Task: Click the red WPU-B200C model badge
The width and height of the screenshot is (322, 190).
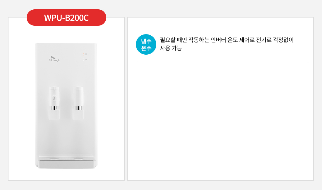Action: pyautogui.click(x=66, y=18)
